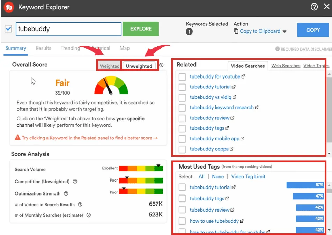Image resolution: width=332 pixels, height=235 pixels.
Task: Click the green EXPLORE button
Action: pos(141,29)
